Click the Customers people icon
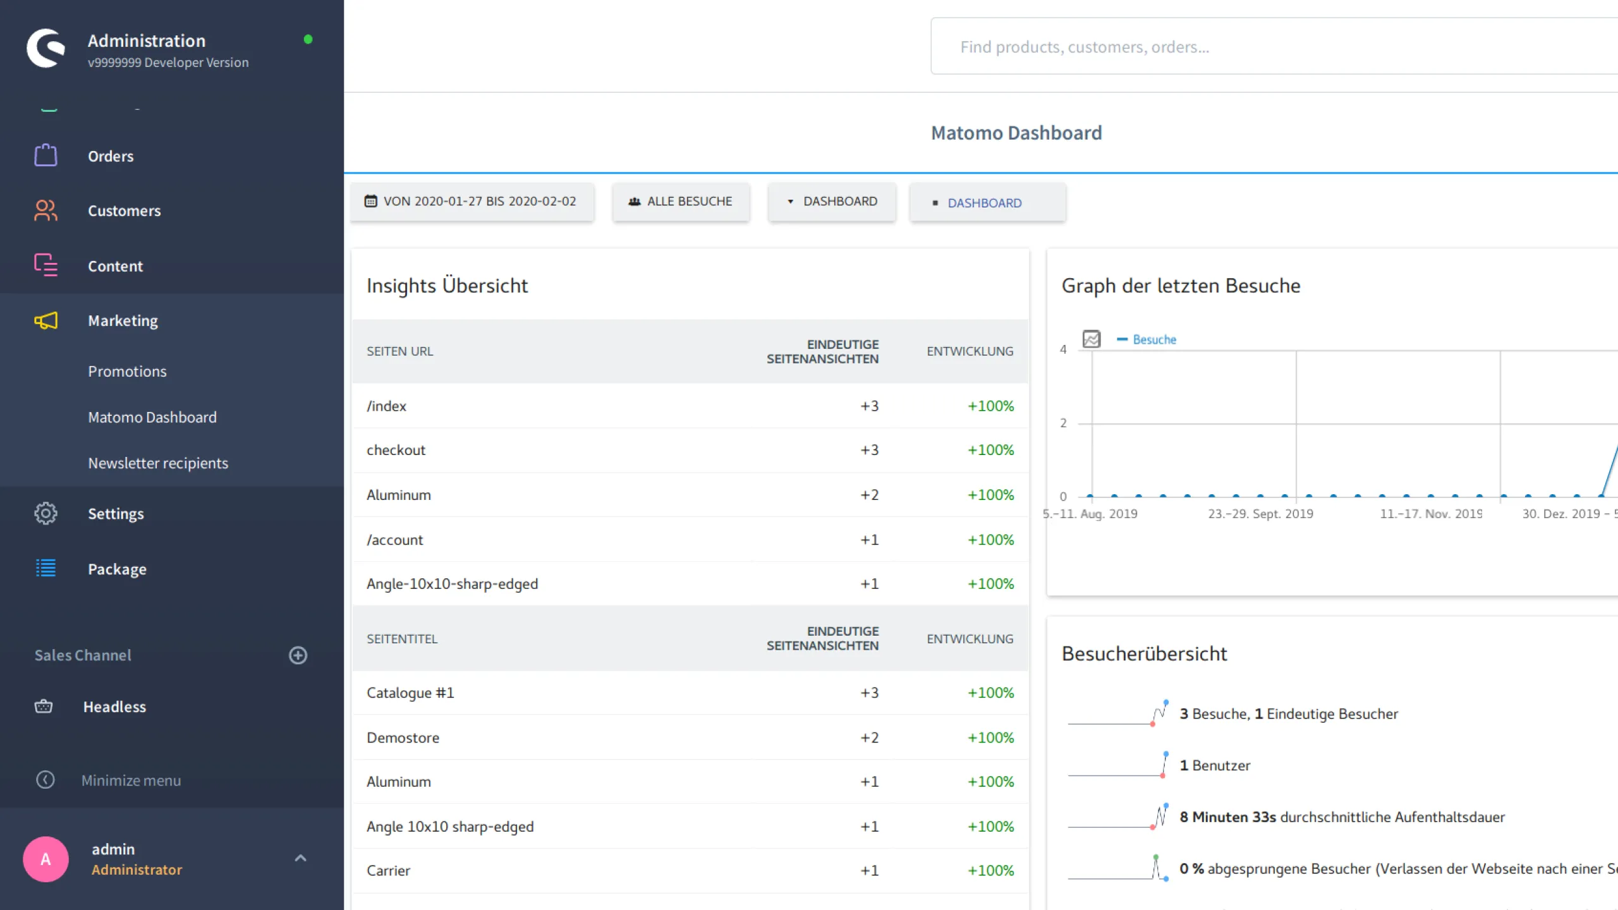 [46, 210]
